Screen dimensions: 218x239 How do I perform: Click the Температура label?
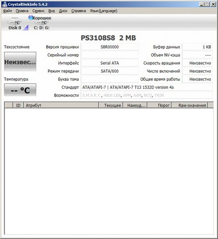(x=16, y=79)
